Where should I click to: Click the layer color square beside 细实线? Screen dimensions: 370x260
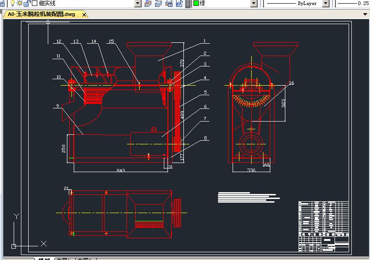(x=35, y=3)
